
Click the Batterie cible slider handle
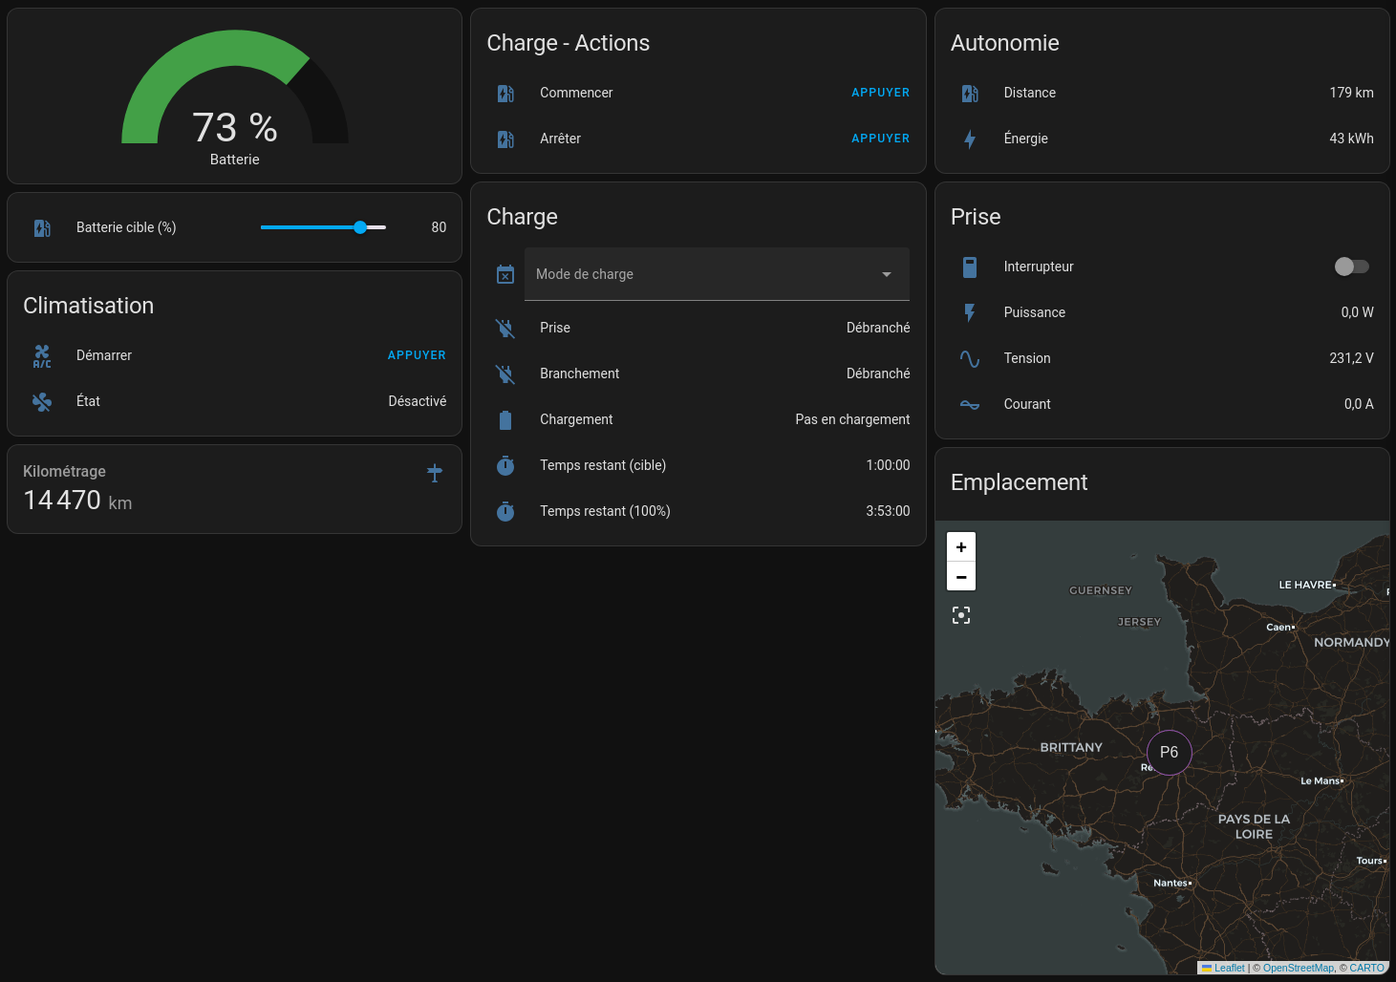pyautogui.click(x=360, y=227)
